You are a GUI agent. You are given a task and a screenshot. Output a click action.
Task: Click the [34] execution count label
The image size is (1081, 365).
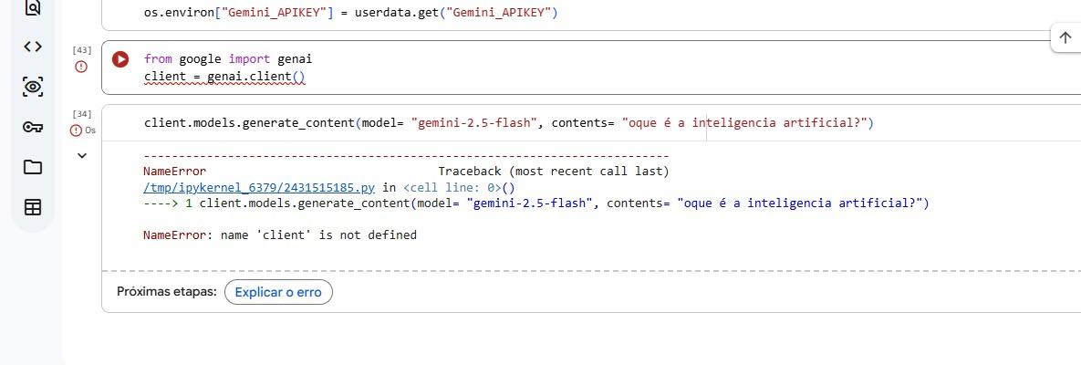pyautogui.click(x=81, y=114)
